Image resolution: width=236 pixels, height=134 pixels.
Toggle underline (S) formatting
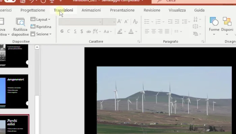click(75, 31)
